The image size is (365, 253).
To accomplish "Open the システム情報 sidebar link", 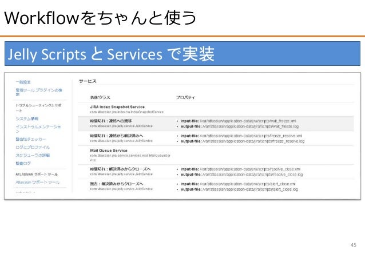I will [27, 118].
